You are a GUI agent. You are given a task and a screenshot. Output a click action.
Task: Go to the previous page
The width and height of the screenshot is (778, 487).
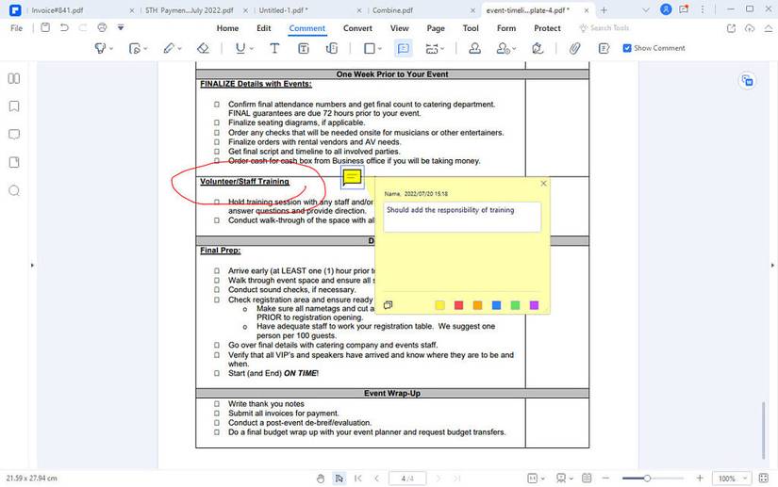376,479
